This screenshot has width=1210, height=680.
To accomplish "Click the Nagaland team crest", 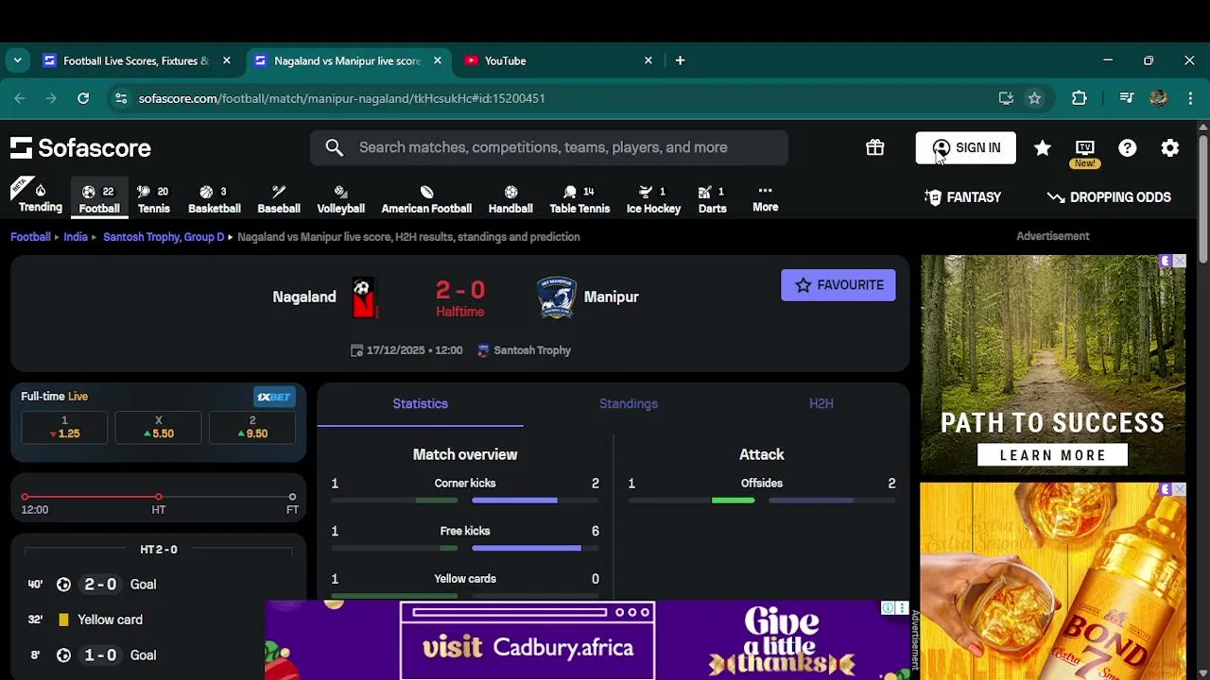I will (364, 297).
